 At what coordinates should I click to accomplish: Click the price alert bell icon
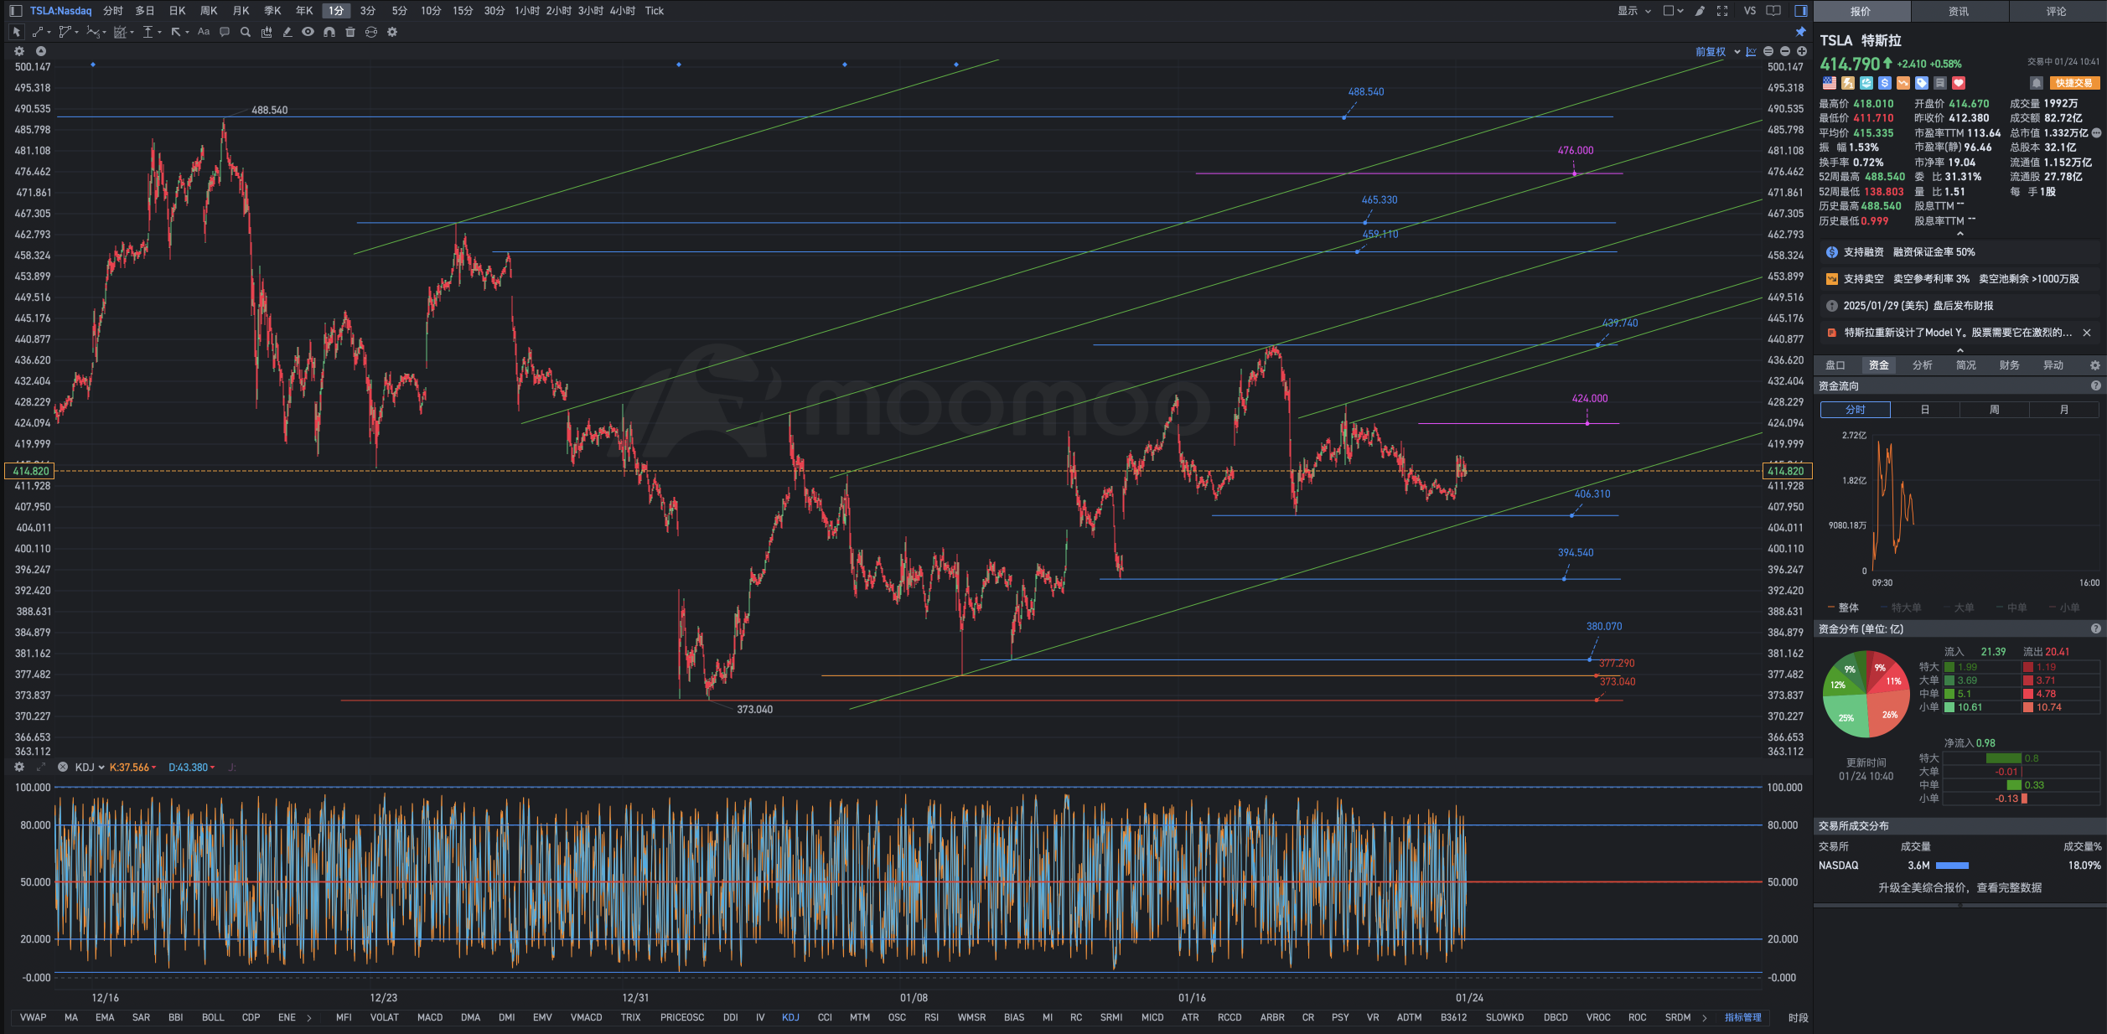[2036, 83]
